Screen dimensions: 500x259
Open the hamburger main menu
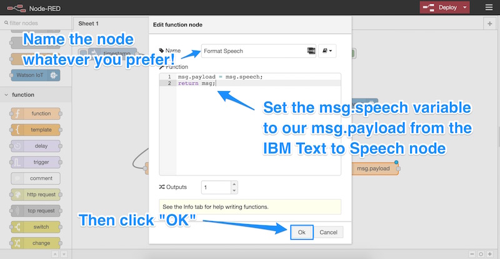pyautogui.click(x=489, y=7)
